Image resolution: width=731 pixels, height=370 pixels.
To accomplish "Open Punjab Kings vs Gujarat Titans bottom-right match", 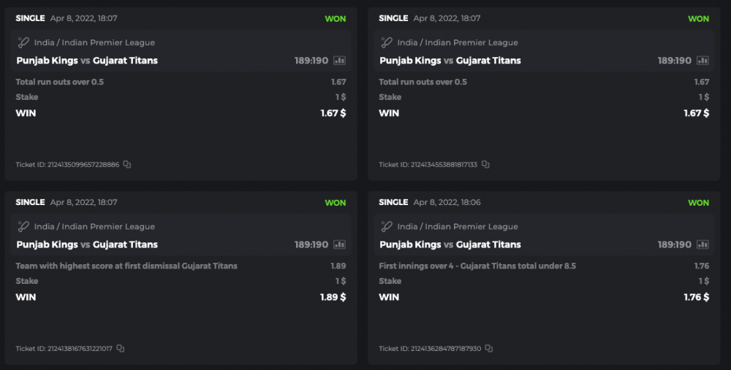I will pyautogui.click(x=450, y=244).
